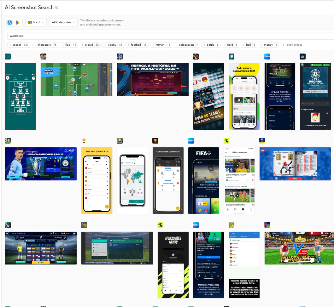Open the app icon above Over 80 Teams screenshot
Screen dimensions: 334x307
click(x=196, y=57)
